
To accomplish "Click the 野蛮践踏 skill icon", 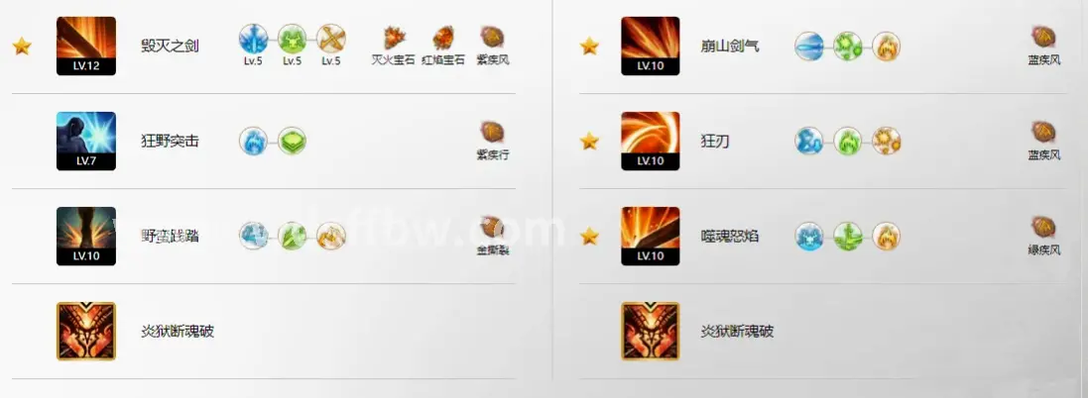I will click(x=86, y=236).
